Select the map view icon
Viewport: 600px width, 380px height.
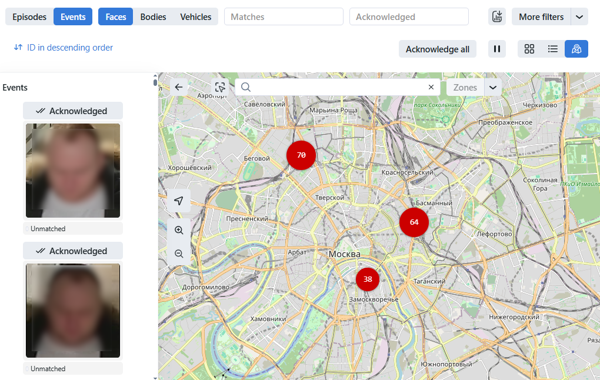pos(576,49)
